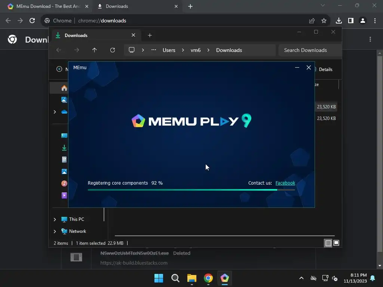
Task: Open OneDrive cloud icon in sidebar
Action: pyautogui.click(x=64, y=112)
